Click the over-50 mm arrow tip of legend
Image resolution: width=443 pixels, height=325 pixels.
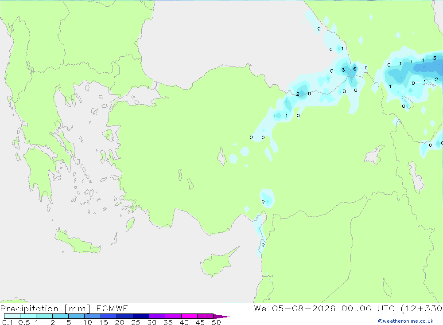(222, 316)
